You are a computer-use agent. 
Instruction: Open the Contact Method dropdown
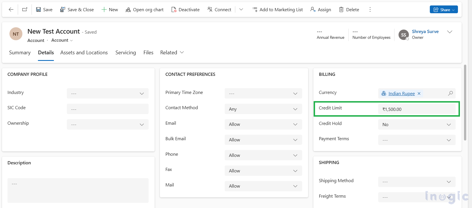click(x=263, y=109)
